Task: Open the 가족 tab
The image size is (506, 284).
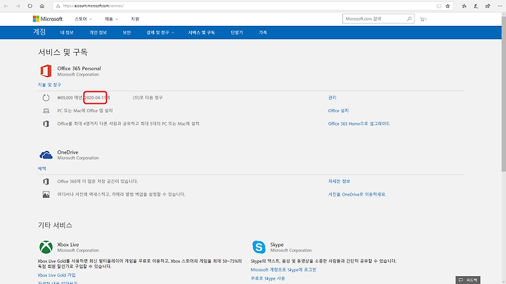Action: click(x=263, y=32)
